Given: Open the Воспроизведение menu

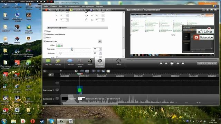Looking at the screenshot, I should coord(72,6).
